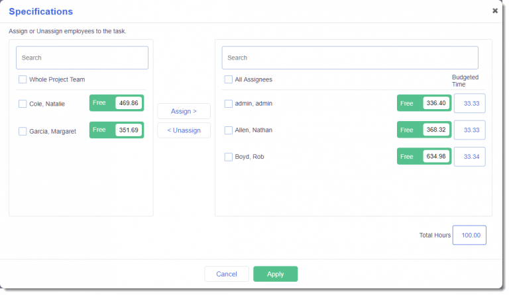Focus the project team Search field
Viewport: 509px width, 295px height.
point(82,58)
